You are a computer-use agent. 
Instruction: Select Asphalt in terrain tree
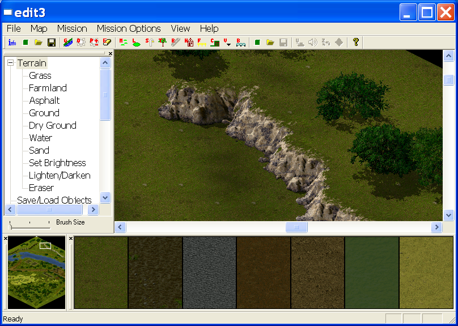point(44,100)
